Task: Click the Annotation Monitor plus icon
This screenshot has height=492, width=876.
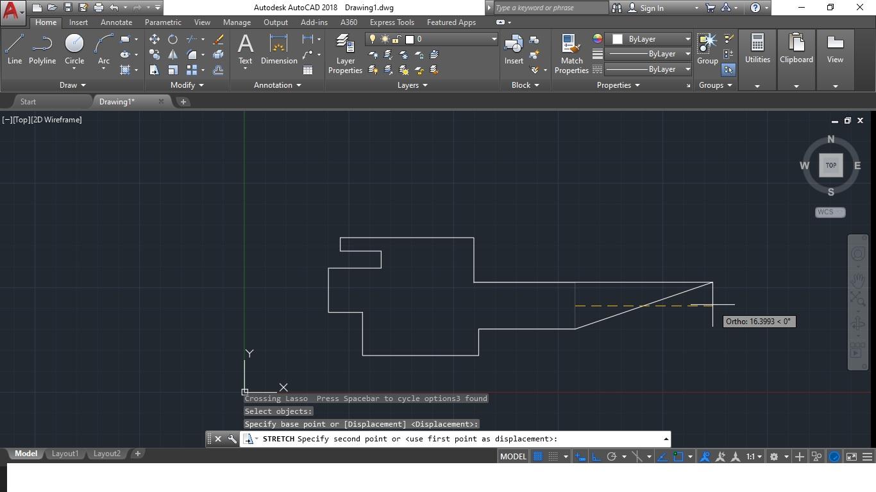Action: point(800,457)
